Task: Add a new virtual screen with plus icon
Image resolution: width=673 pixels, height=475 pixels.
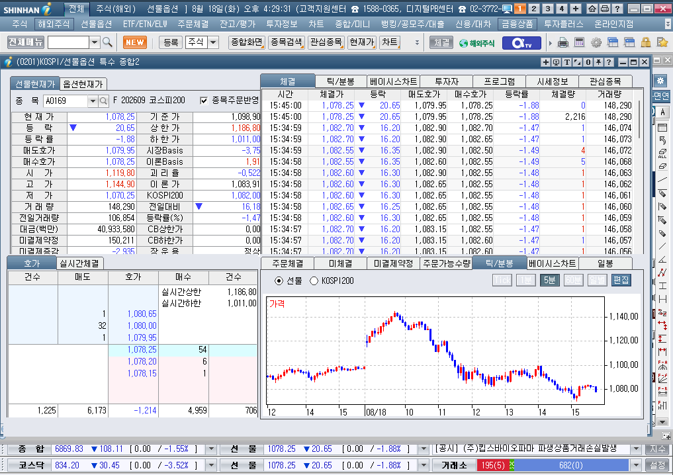Action: [x=576, y=9]
